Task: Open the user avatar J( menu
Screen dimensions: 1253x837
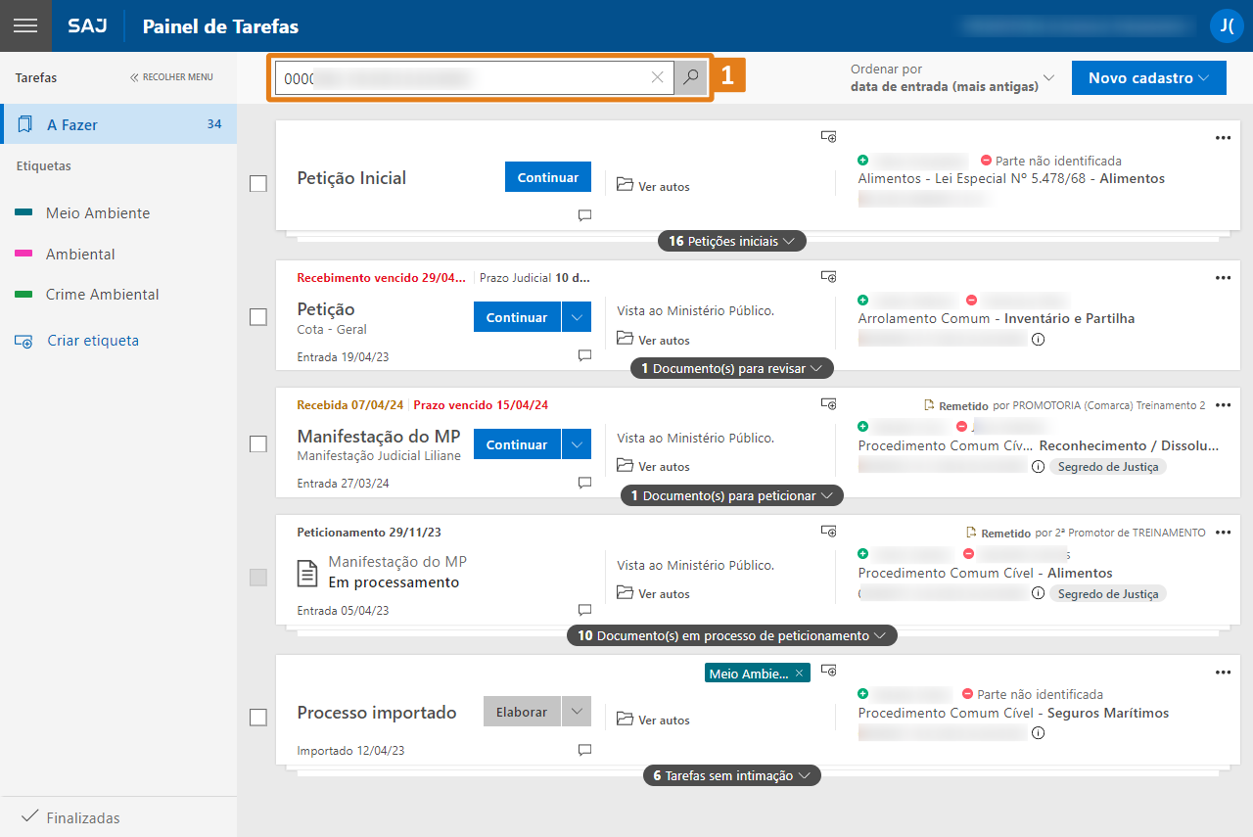Action: [x=1227, y=25]
